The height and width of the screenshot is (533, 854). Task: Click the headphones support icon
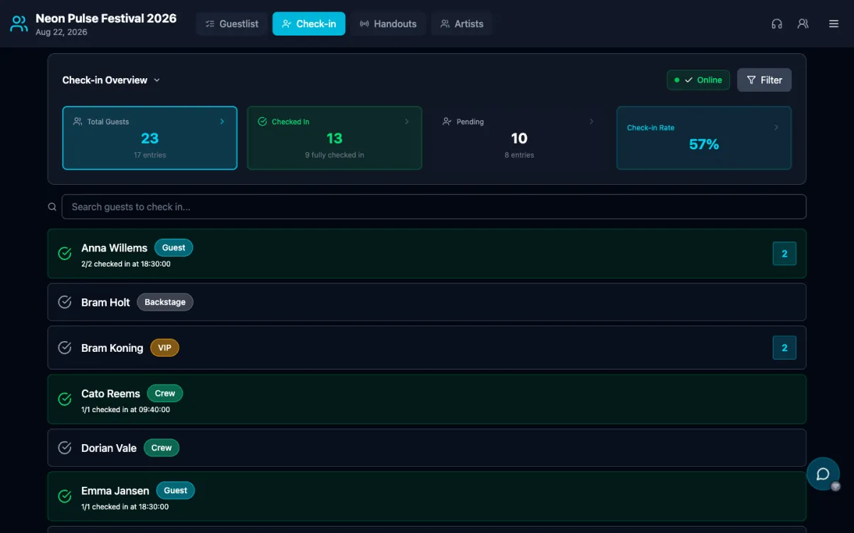[x=776, y=23]
